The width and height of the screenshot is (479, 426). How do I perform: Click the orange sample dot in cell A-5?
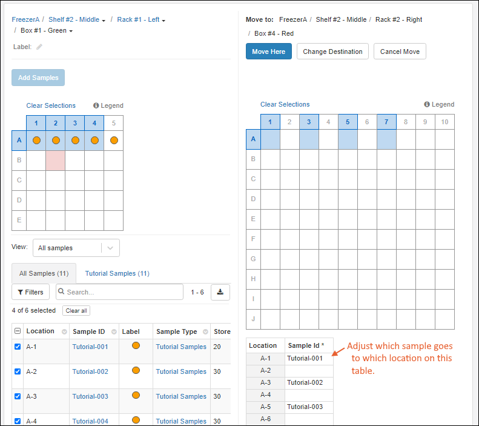pyautogui.click(x=114, y=141)
